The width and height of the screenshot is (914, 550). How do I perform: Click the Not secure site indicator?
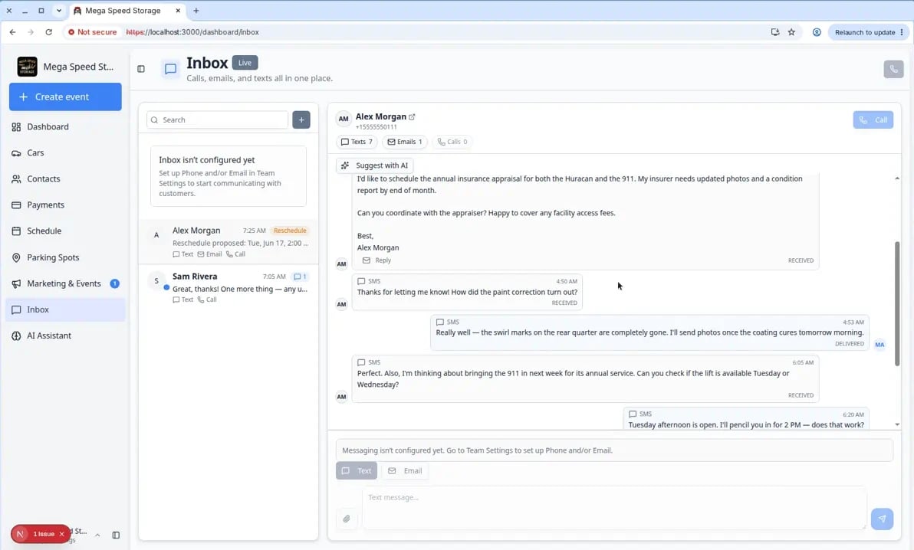pos(92,32)
